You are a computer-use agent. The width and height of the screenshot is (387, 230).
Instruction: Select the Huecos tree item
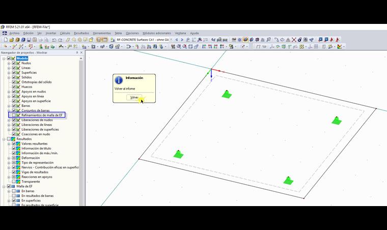pos(26,87)
